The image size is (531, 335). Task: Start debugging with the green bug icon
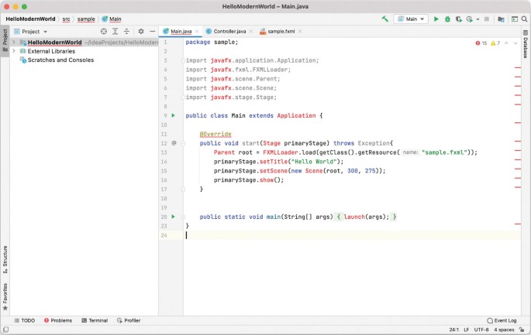coord(447,19)
